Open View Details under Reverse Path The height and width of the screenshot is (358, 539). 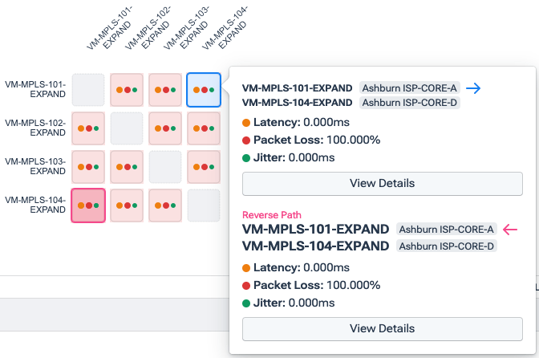(x=382, y=328)
